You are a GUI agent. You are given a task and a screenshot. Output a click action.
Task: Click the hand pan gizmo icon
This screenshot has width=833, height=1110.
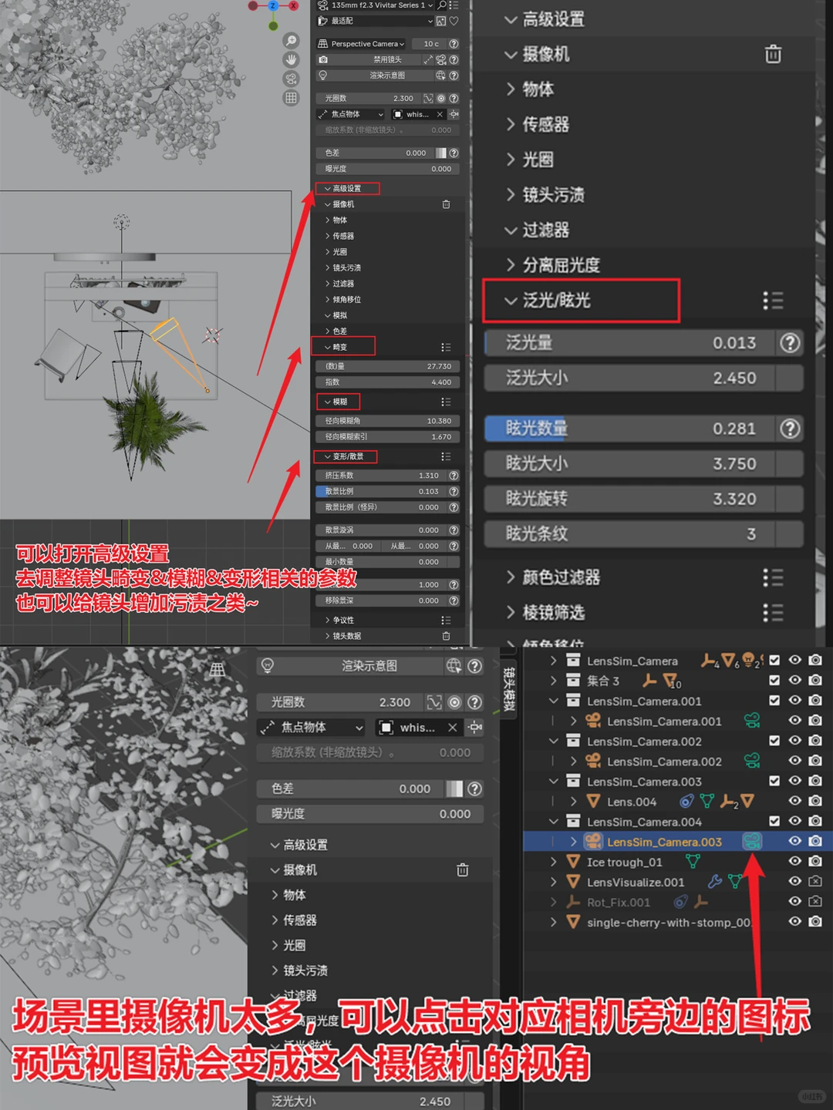click(292, 59)
